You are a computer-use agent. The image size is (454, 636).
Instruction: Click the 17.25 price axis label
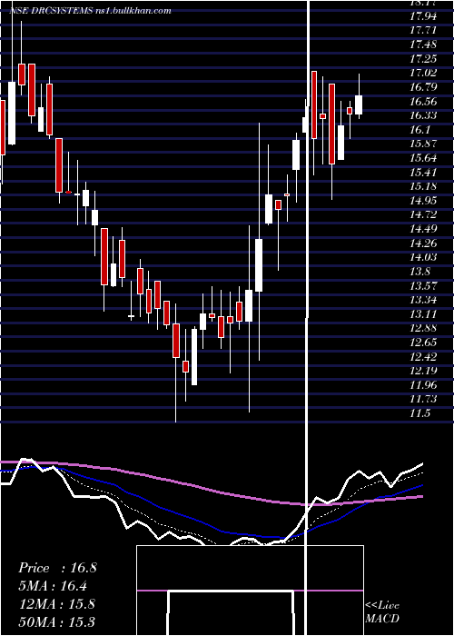click(x=423, y=59)
